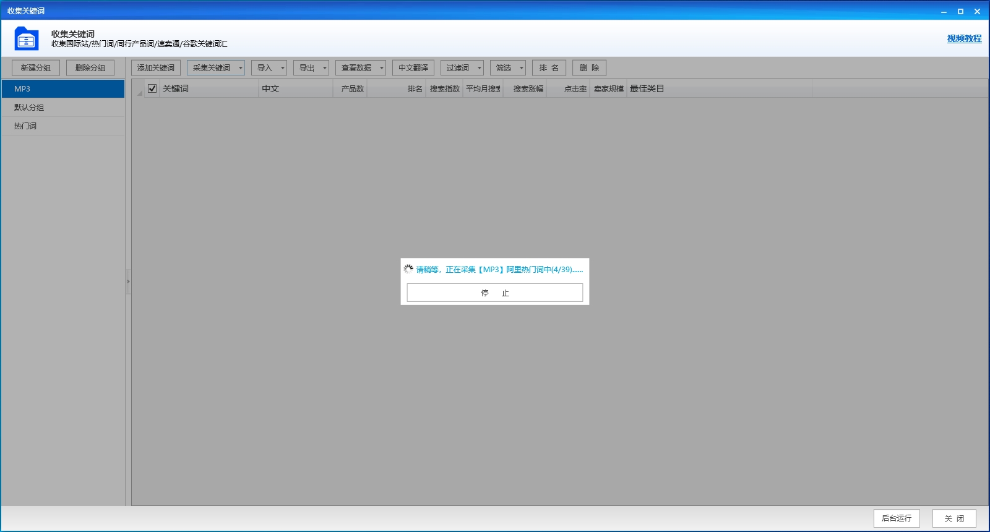990x532 pixels.
Task: Sort by 产品数 column header
Action: [x=350, y=88]
